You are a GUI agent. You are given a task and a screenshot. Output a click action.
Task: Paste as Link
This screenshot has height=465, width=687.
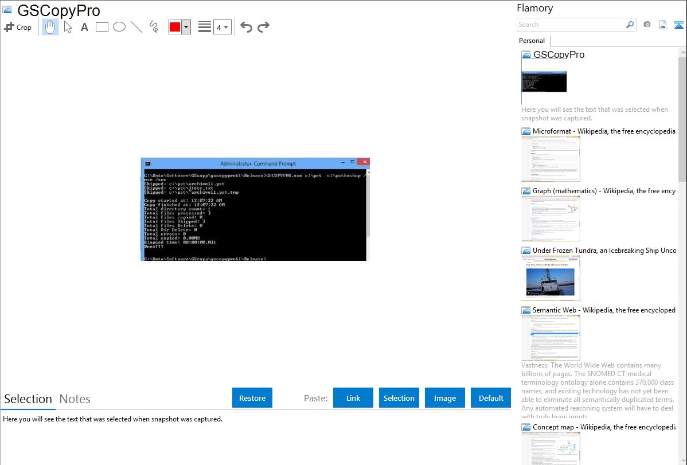(353, 398)
